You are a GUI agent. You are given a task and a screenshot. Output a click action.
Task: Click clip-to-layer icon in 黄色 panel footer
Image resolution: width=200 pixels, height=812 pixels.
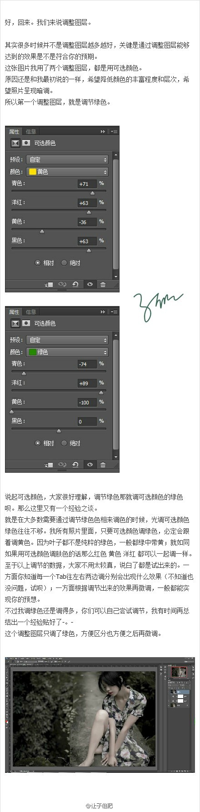(49, 285)
